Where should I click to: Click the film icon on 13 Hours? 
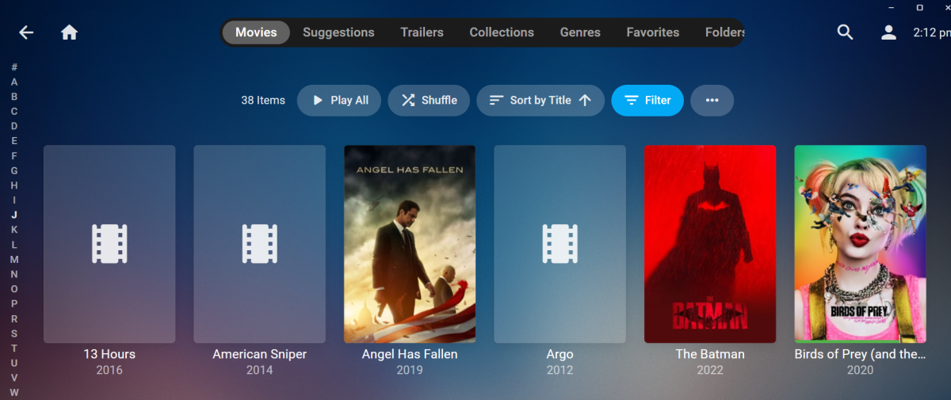pyautogui.click(x=109, y=244)
